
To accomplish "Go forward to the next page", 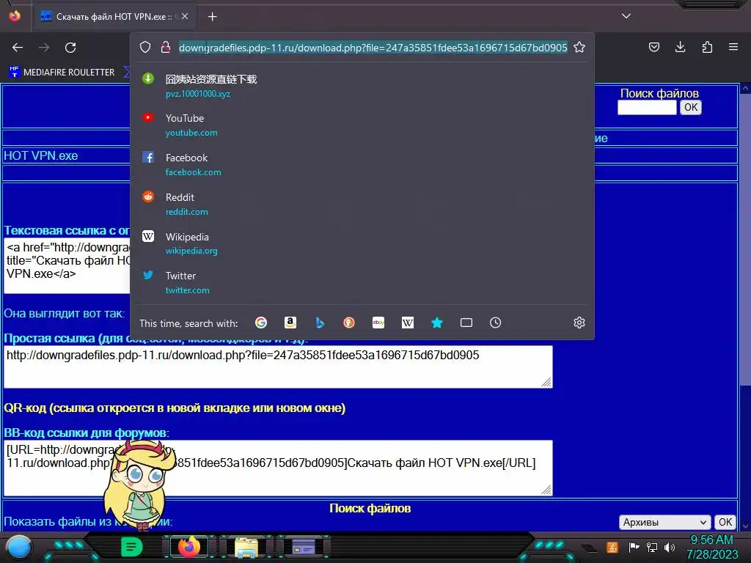I will pyautogui.click(x=44, y=48).
